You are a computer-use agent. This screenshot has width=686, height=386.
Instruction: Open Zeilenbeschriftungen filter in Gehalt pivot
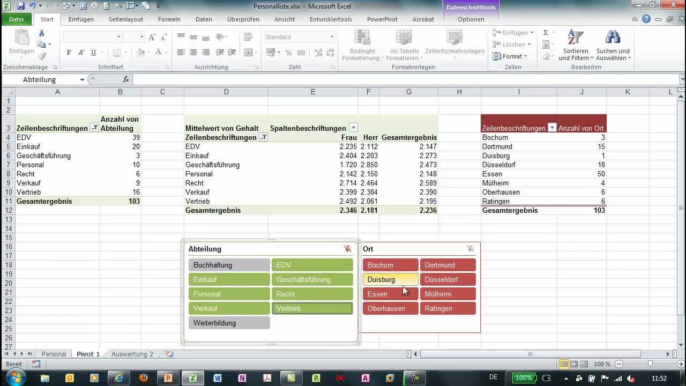click(x=263, y=137)
